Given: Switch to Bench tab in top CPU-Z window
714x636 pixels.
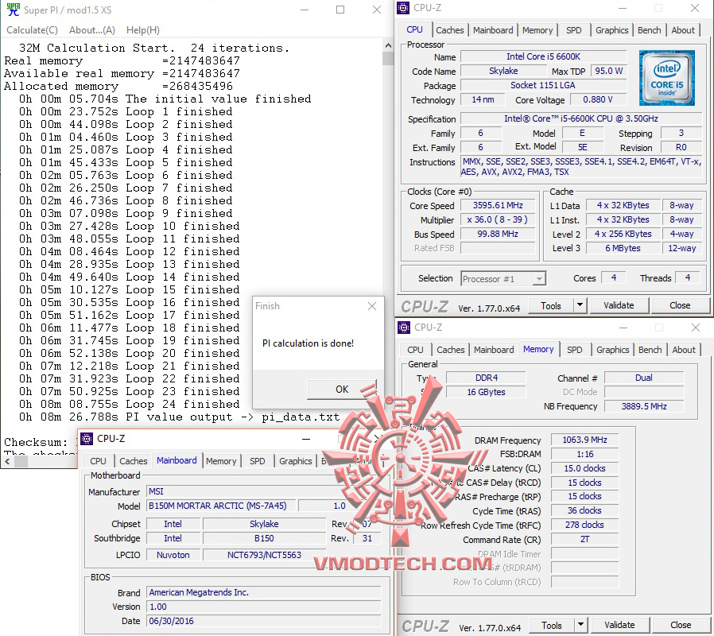Looking at the screenshot, I should click(649, 30).
